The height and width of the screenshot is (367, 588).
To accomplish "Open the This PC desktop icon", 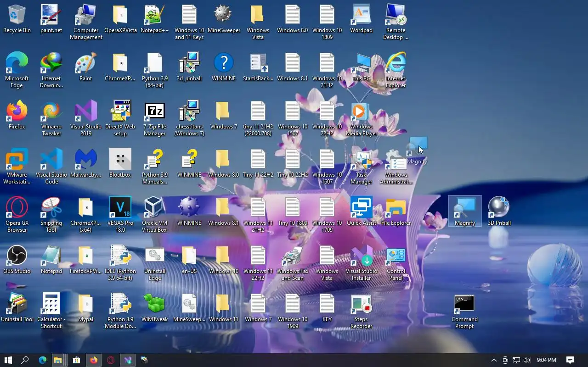I will (x=362, y=67).
